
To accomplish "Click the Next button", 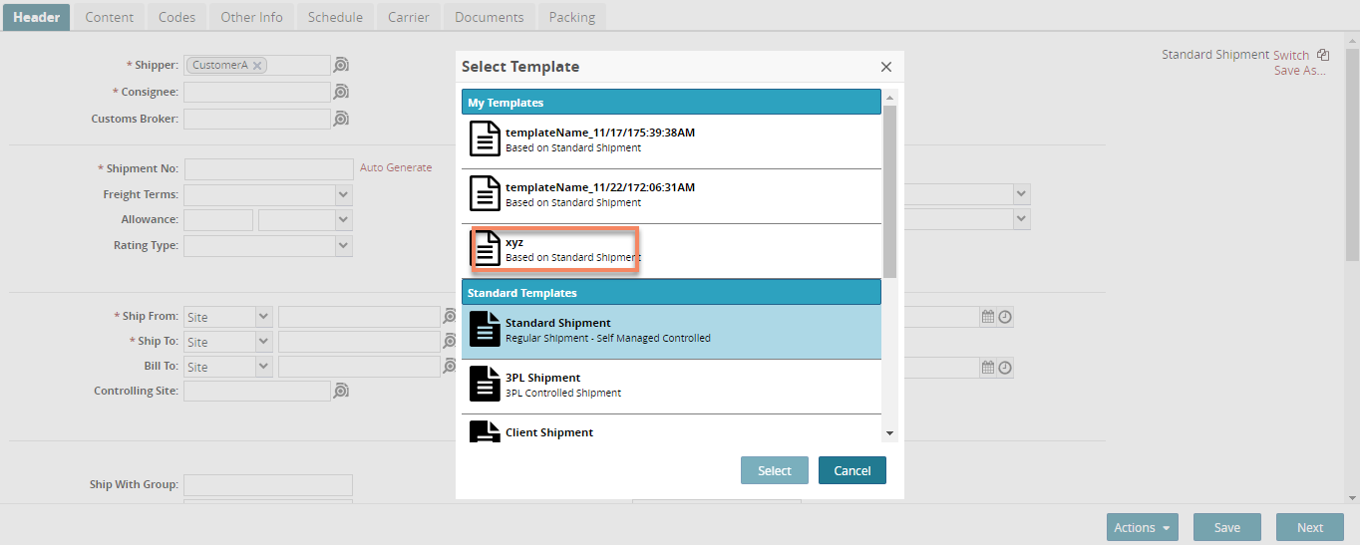I will (x=1310, y=528).
